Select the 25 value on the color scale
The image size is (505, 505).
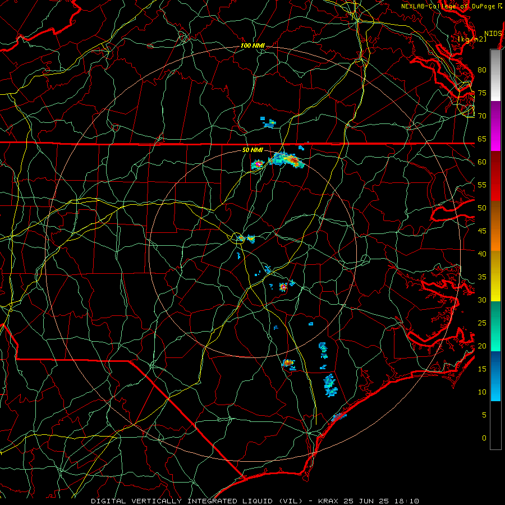coord(482,323)
